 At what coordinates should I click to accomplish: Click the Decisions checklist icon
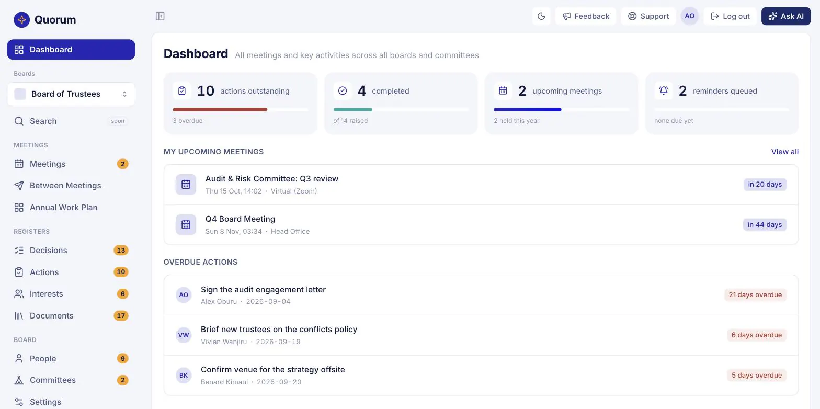19,251
